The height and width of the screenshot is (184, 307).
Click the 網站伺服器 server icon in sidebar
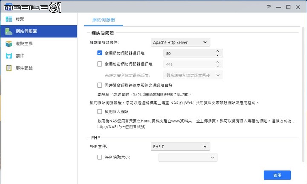coord(9,31)
